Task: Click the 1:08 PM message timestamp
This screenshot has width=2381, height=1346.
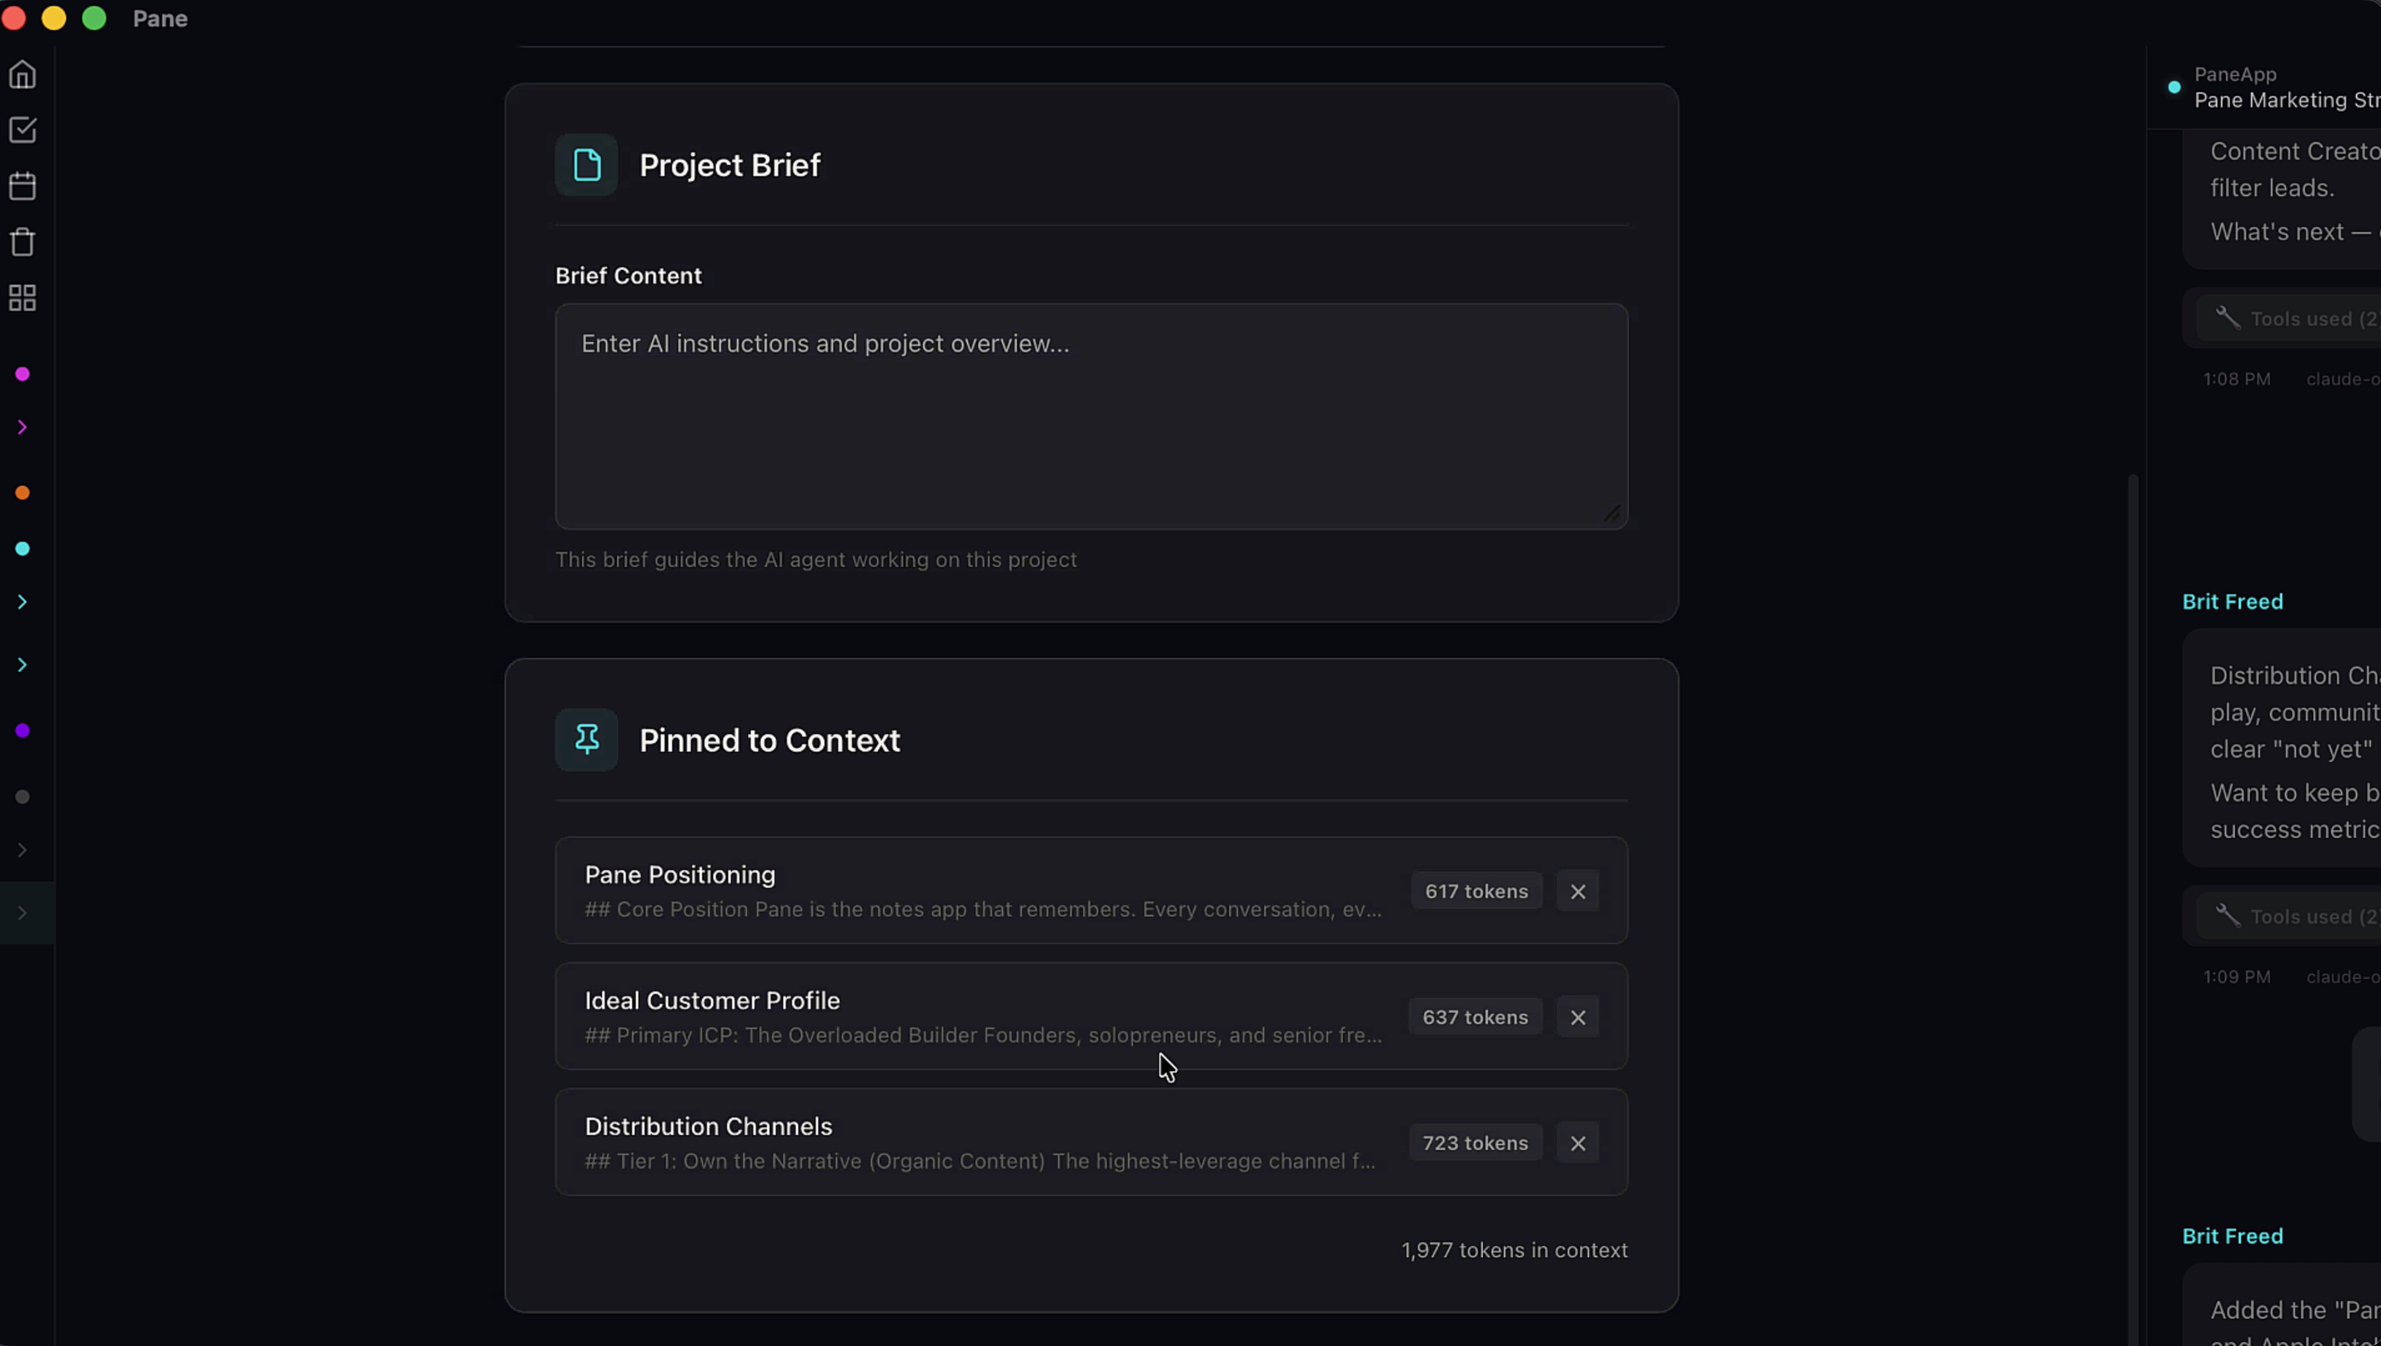Action: pyautogui.click(x=2237, y=379)
